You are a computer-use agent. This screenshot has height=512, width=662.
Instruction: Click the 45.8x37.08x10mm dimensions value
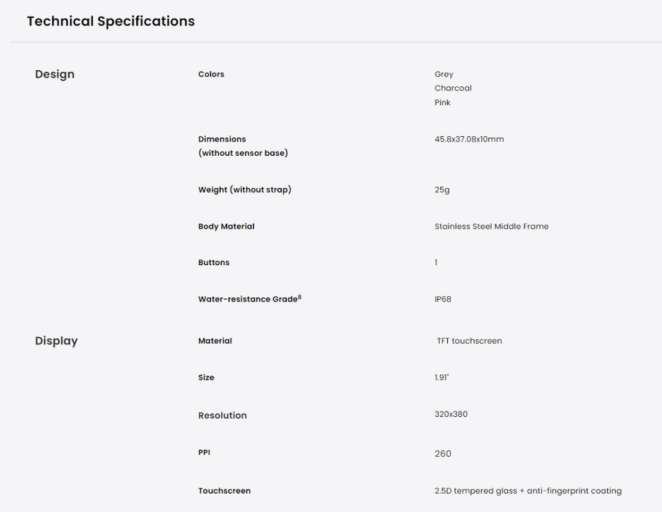[x=469, y=139]
